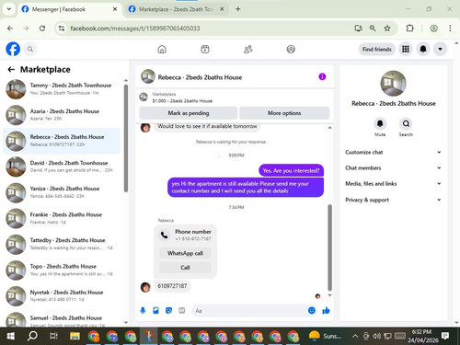Open a new browser tab

coord(237,9)
